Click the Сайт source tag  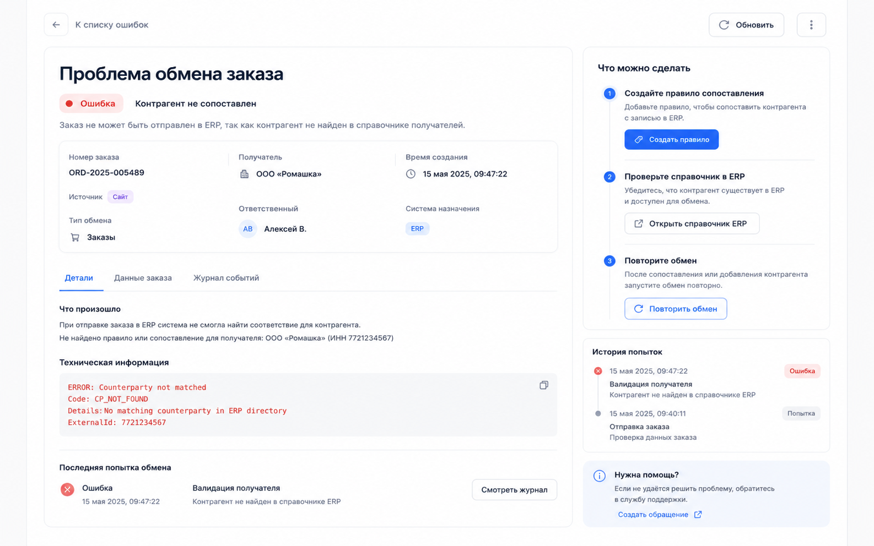pos(120,196)
